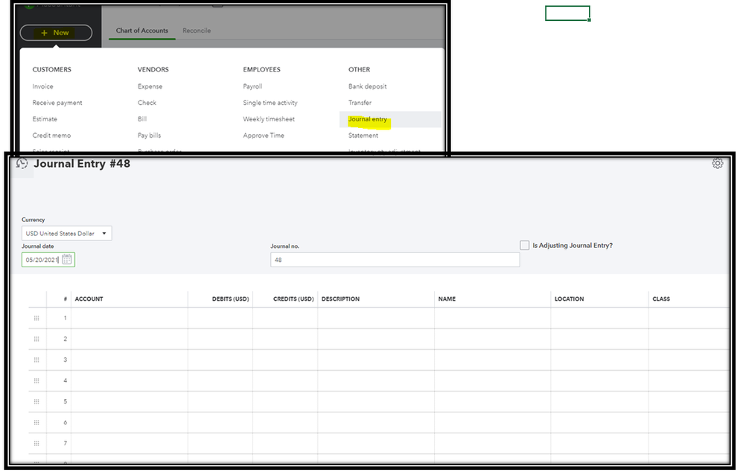Click drag handle icon for row 2
Image resolution: width=743 pixels, height=472 pixels.
[36, 339]
